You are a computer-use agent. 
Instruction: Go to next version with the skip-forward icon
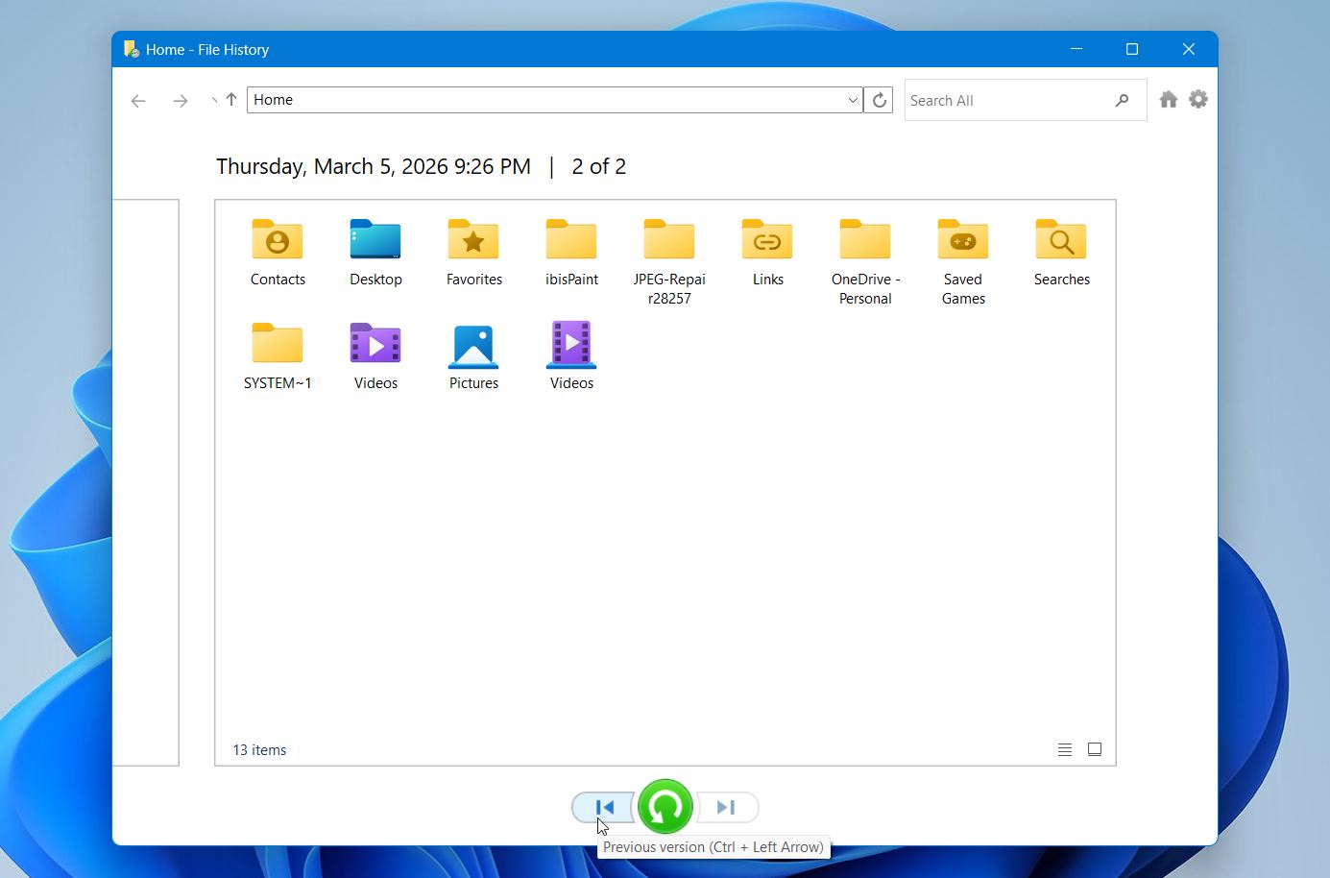[726, 807]
